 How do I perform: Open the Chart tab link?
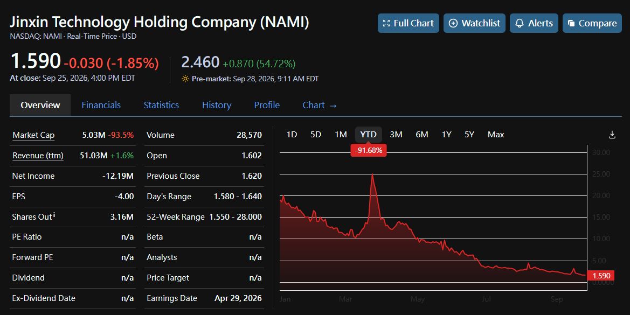(320, 105)
